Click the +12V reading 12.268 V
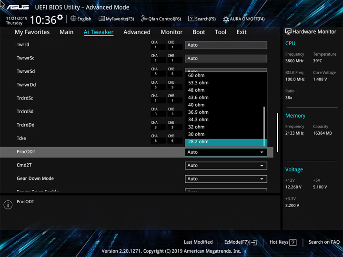Screen dimensions: 343x257 (293, 187)
